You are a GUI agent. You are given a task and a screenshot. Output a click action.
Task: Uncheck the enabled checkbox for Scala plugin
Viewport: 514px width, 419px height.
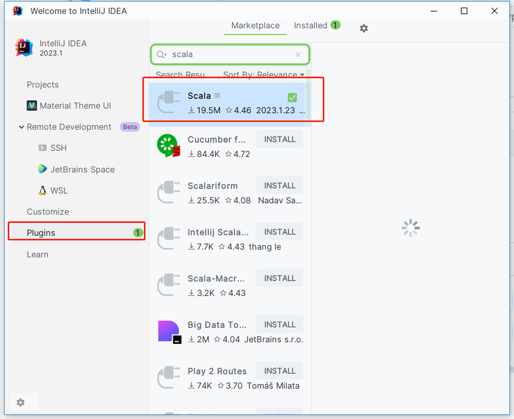[x=292, y=97]
